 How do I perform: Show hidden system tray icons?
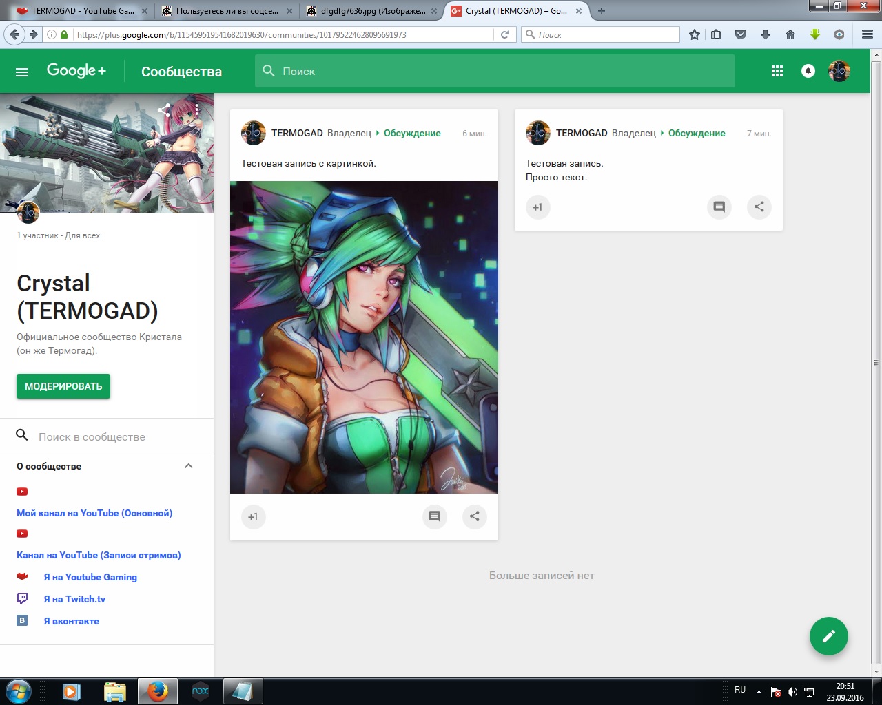coord(759,691)
